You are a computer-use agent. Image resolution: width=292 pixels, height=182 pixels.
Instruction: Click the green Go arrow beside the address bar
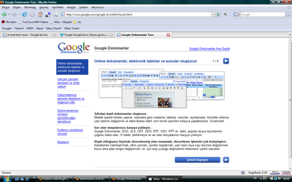218,14
